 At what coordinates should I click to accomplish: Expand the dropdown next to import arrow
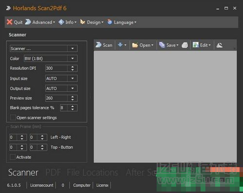[125, 45]
